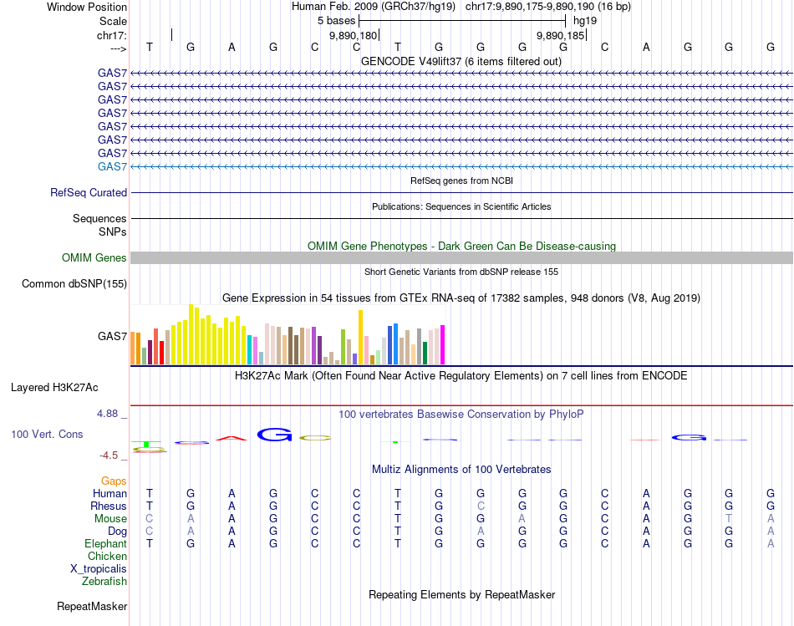This screenshot has height=626, width=794.
Task: Click the Gaps label in Multiz
Action: (x=114, y=481)
